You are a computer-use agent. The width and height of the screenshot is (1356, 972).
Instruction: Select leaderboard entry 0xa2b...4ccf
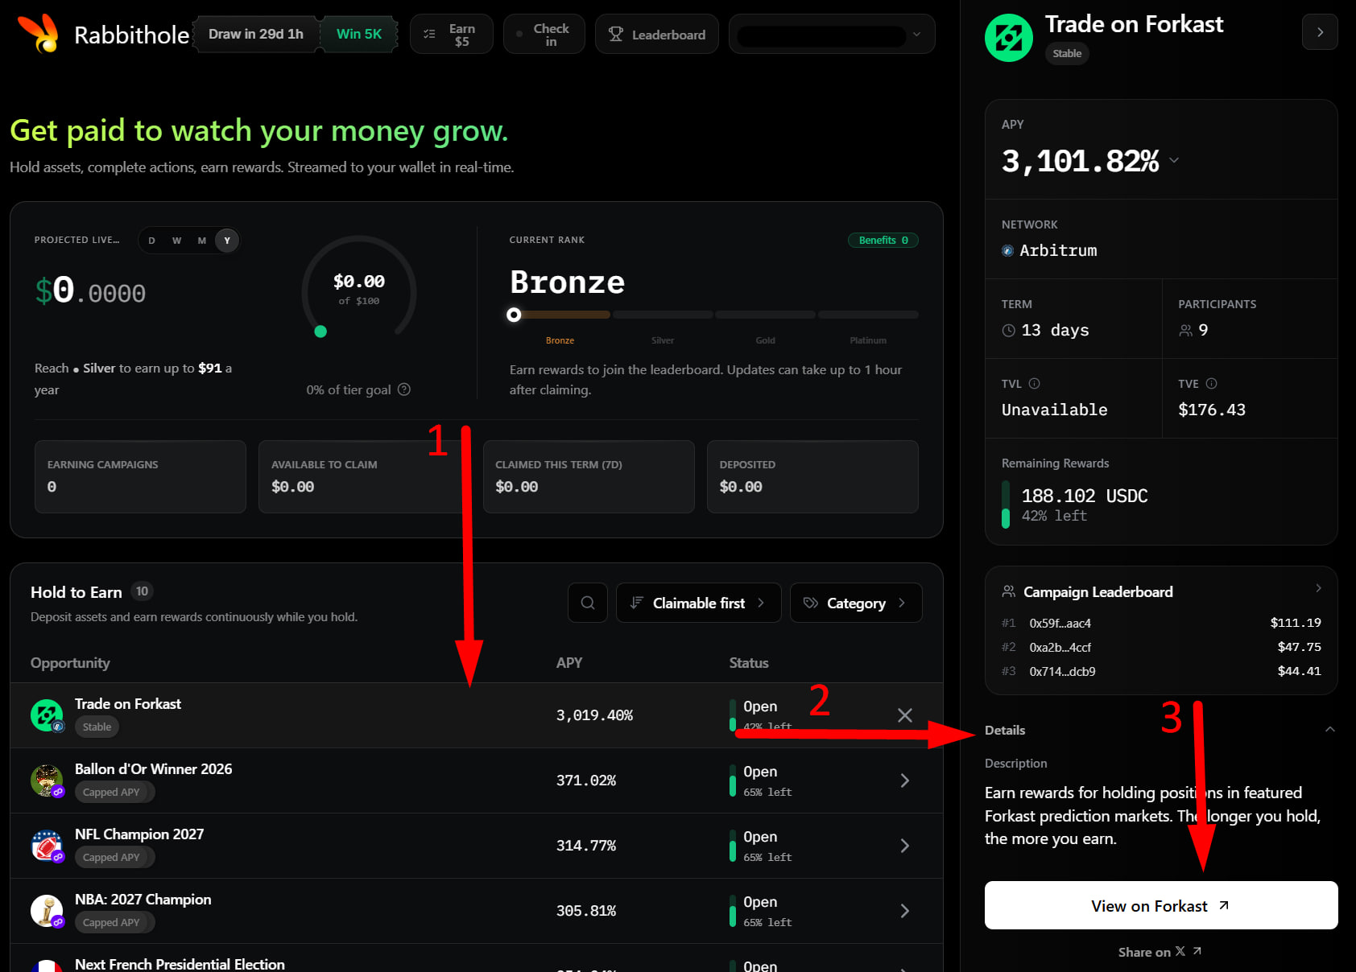pos(1161,647)
